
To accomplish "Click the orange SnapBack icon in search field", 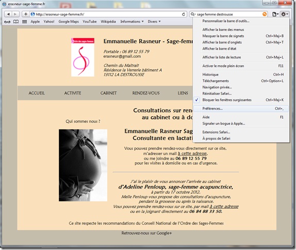I will point(265,14).
